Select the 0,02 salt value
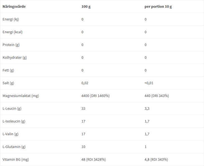This screenshot has width=204, height=166. click(85, 83)
